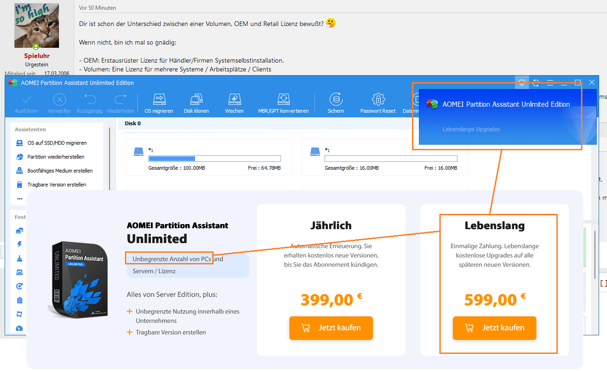Screen dimensions: 607x372
Task: Click the AOMEI logo in the upgrade popup
Action: pos(432,104)
